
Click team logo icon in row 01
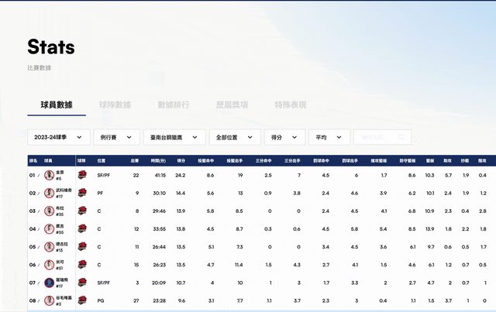82,176
